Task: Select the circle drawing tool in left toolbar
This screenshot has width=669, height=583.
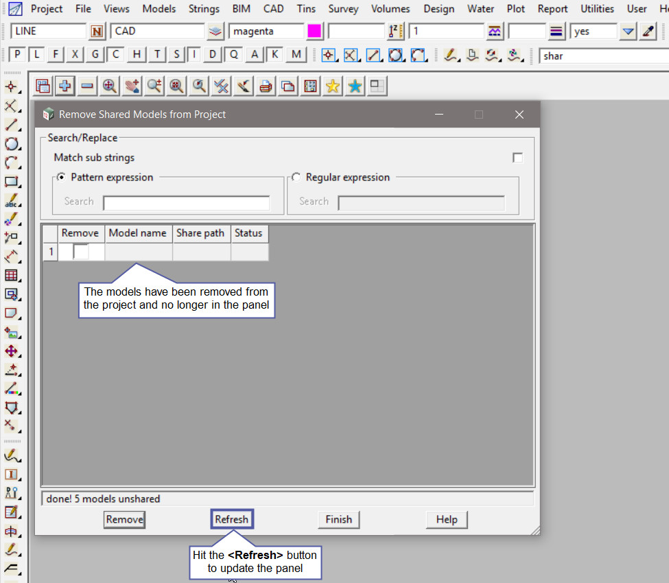Action: (10, 144)
